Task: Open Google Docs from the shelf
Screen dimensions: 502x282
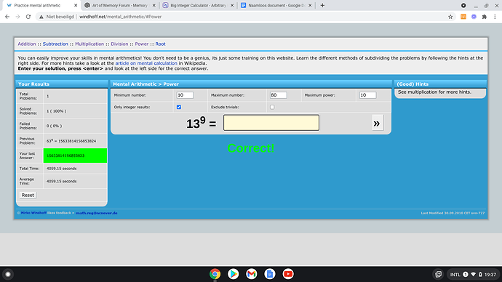Action: [270, 274]
